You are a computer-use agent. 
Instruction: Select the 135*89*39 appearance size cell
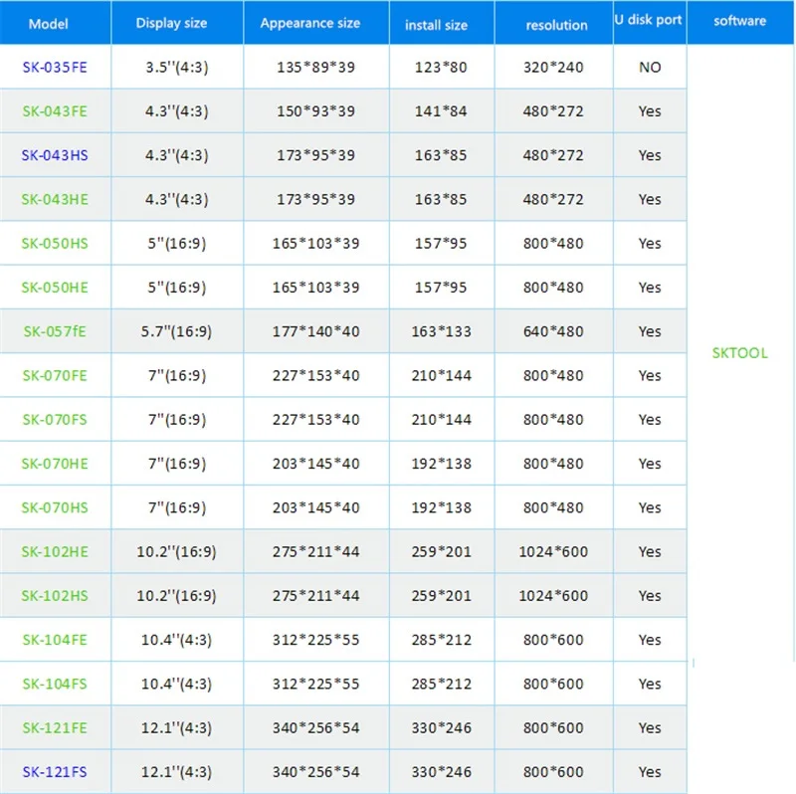tap(315, 67)
